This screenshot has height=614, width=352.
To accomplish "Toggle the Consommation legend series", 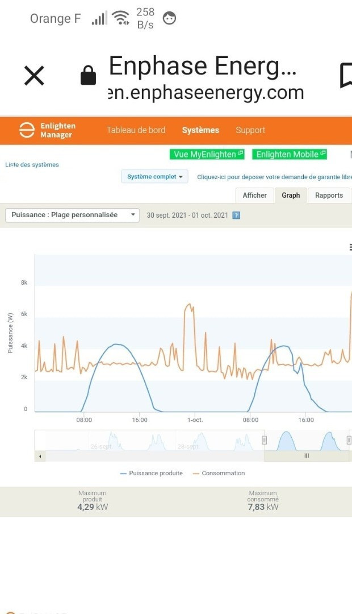I will (219, 473).
